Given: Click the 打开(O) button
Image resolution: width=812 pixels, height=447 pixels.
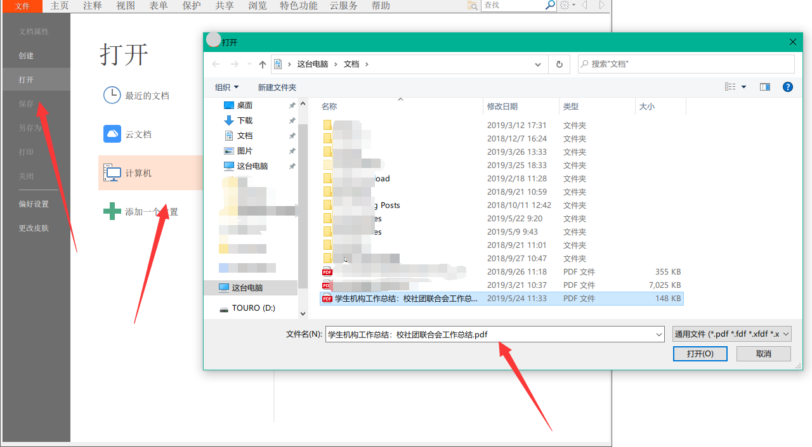Looking at the screenshot, I should [700, 354].
